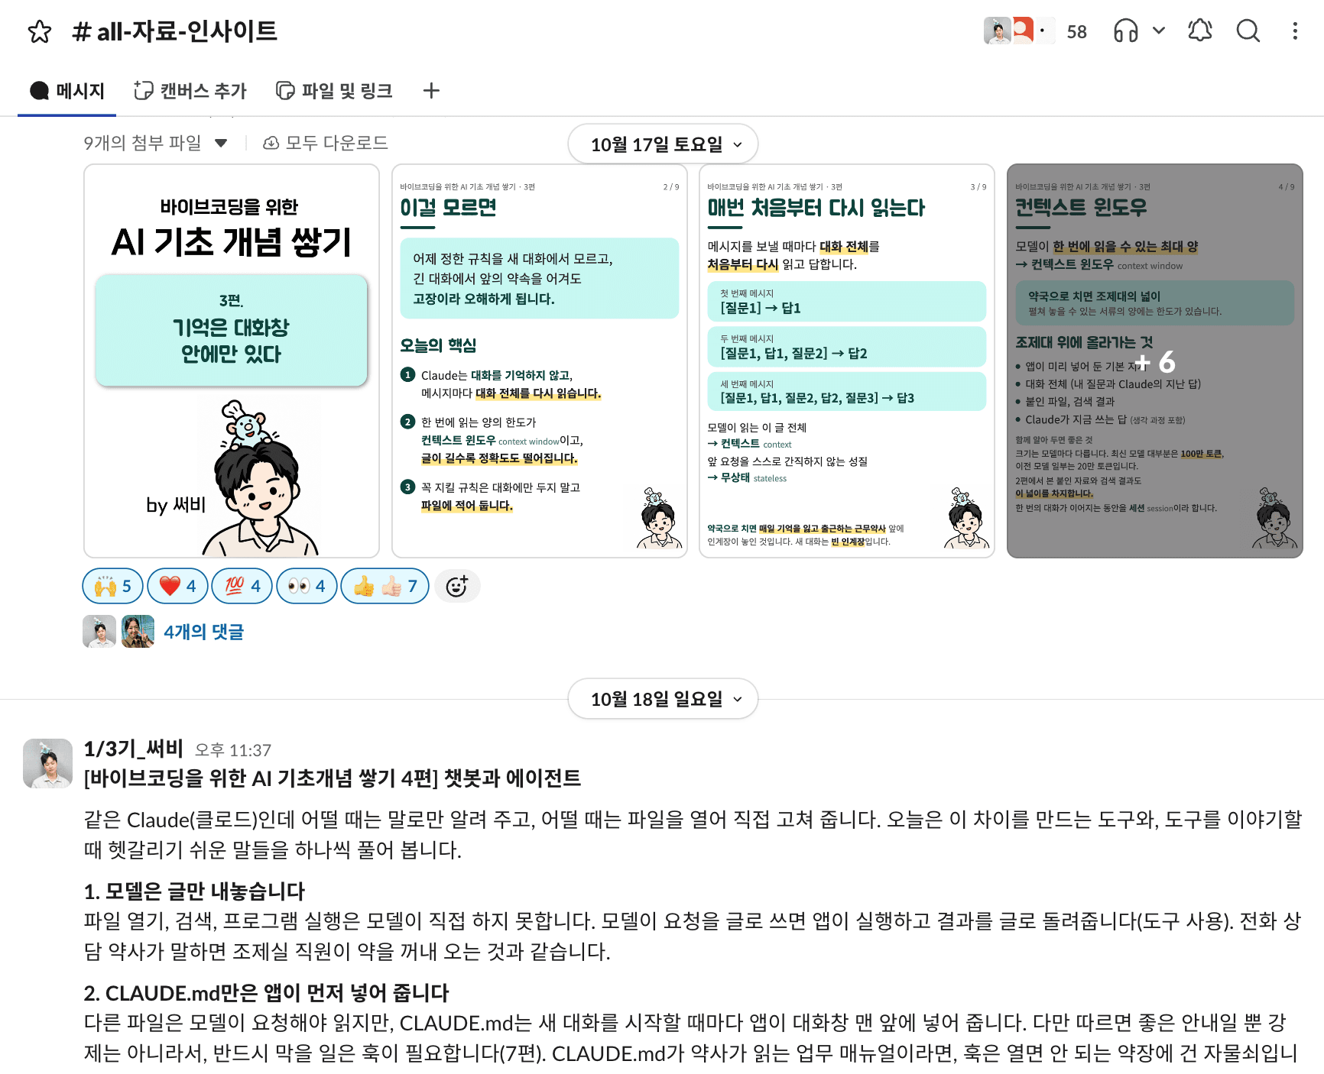Add a new emoji reaction
The image size is (1324, 1074).
(x=457, y=586)
